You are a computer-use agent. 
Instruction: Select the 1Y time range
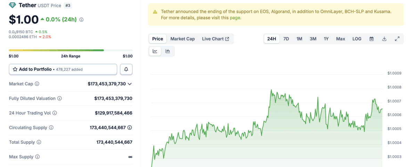tap(326, 39)
